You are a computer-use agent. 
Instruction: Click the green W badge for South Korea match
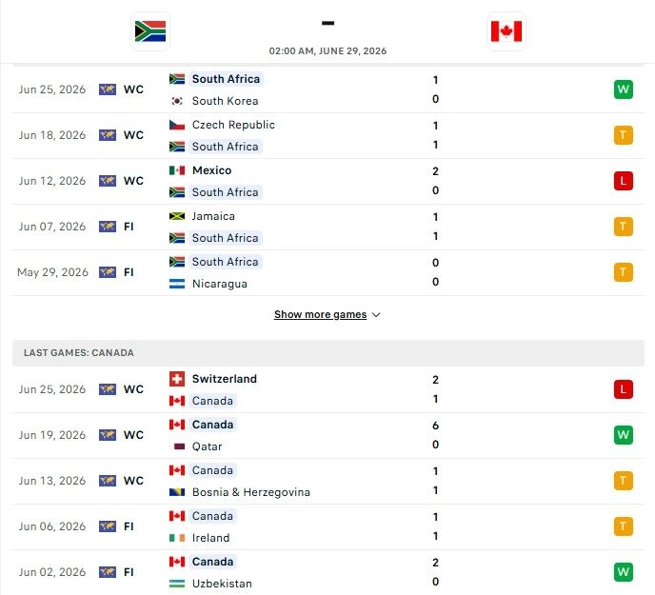(624, 89)
